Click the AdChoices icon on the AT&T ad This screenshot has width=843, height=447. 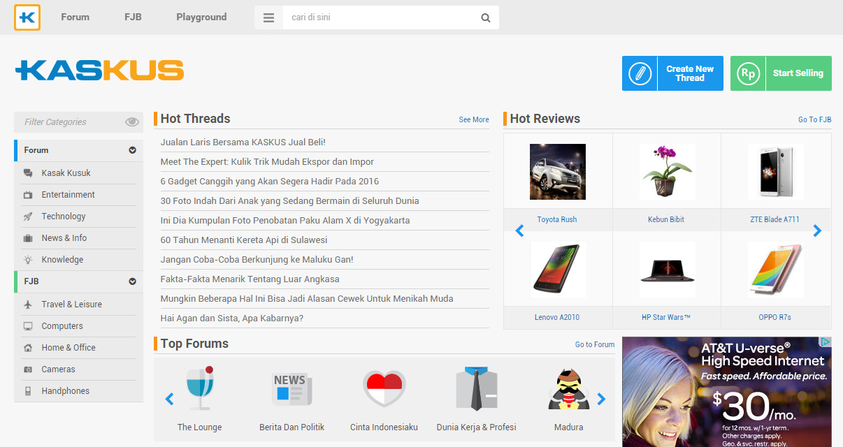(x=826, y=342)
